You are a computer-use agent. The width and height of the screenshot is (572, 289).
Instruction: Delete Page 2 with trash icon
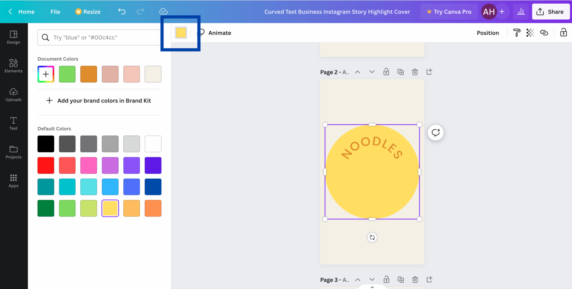[415, 72]
